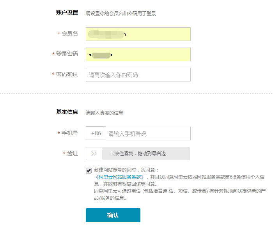Click the 账户设置 section heading
Image resolution: width=273 pixels, height=232 pixels.
pyautogui.click(x=67, y=13)
